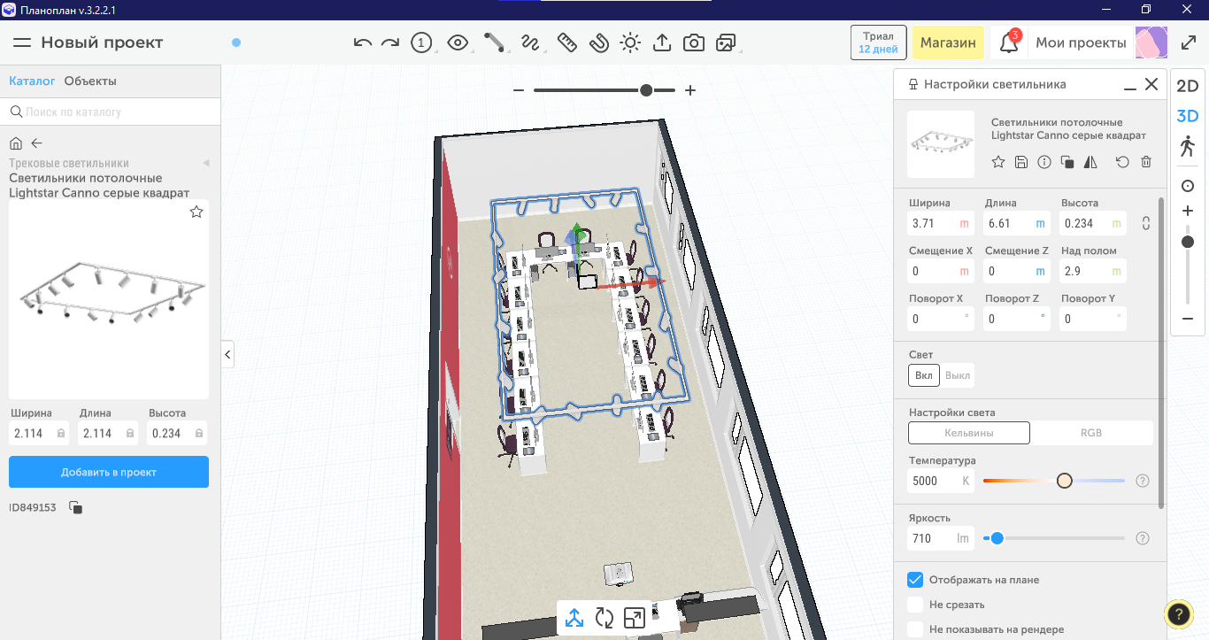Take a snapshot with the camera icon
Viewport: 1209px width, 640px height.
coord(694,42)
